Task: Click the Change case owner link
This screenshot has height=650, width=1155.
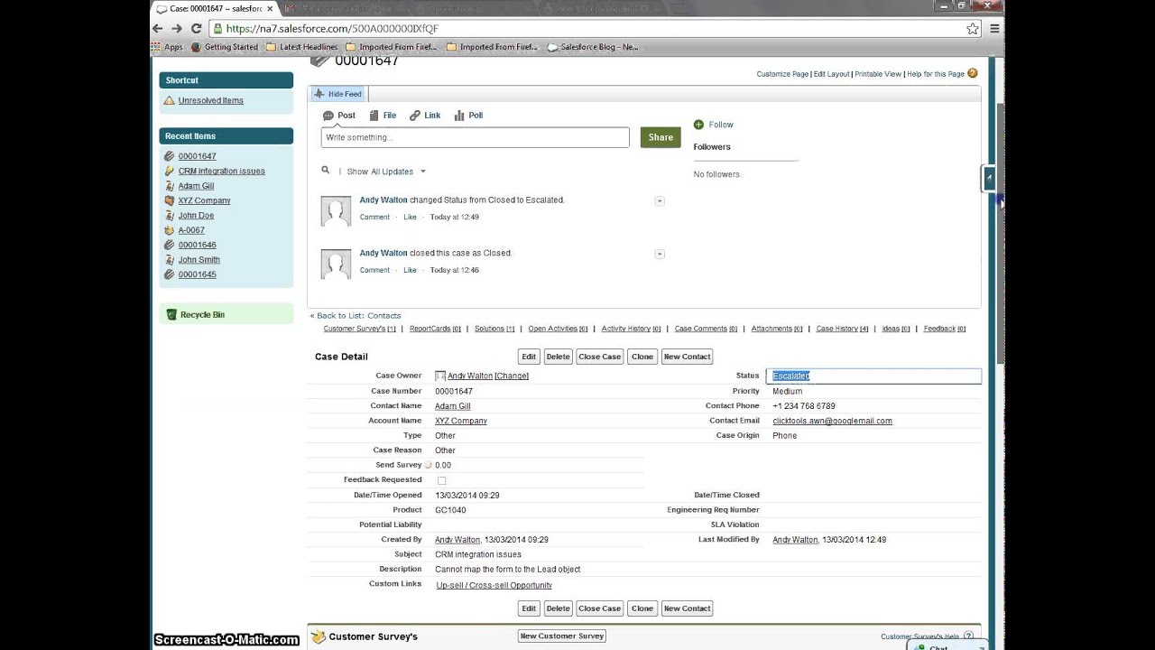Action: click(x=512, y=376)
